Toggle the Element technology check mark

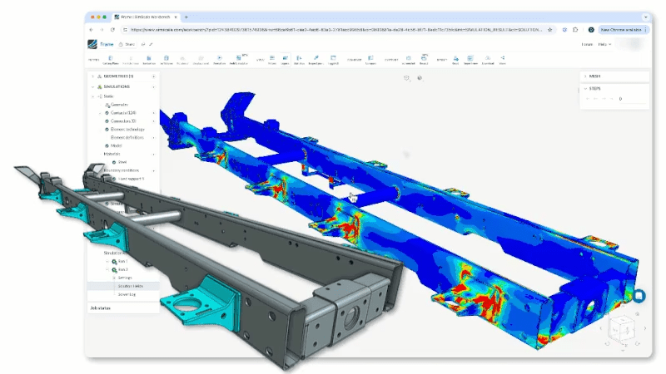[x=107, y=129]
